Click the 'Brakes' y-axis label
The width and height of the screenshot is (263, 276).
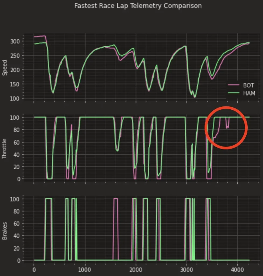[5, 230]
